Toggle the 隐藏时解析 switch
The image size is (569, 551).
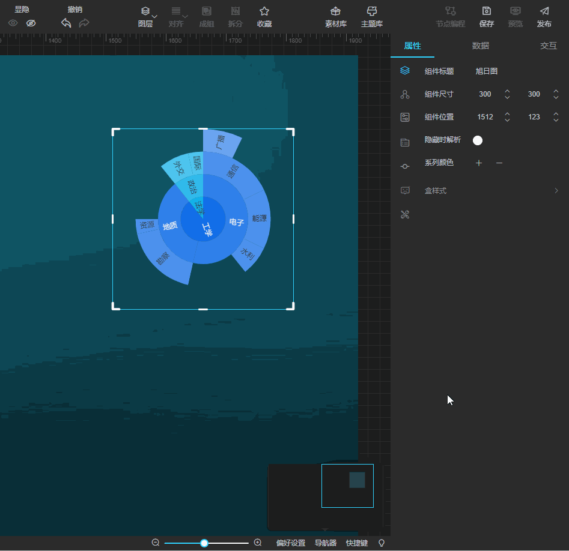coord(478,140)
